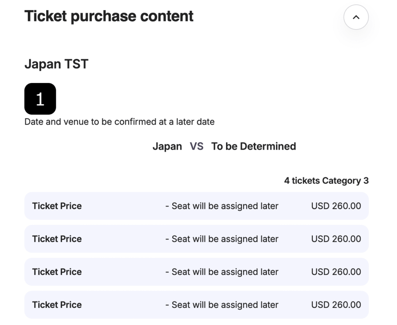
Task: Click the second ticket's USD 260.00 price
Action: (x=336, y=239)
